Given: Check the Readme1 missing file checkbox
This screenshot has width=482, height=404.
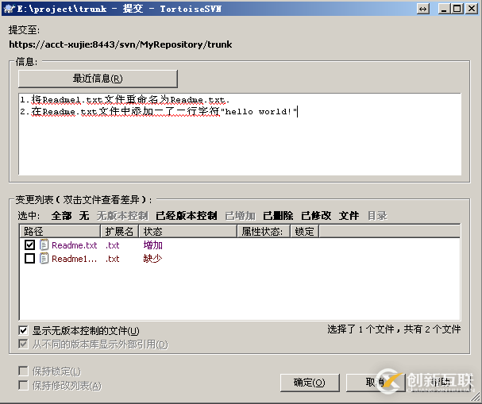Looking at the screenshot, I should 30,259.
